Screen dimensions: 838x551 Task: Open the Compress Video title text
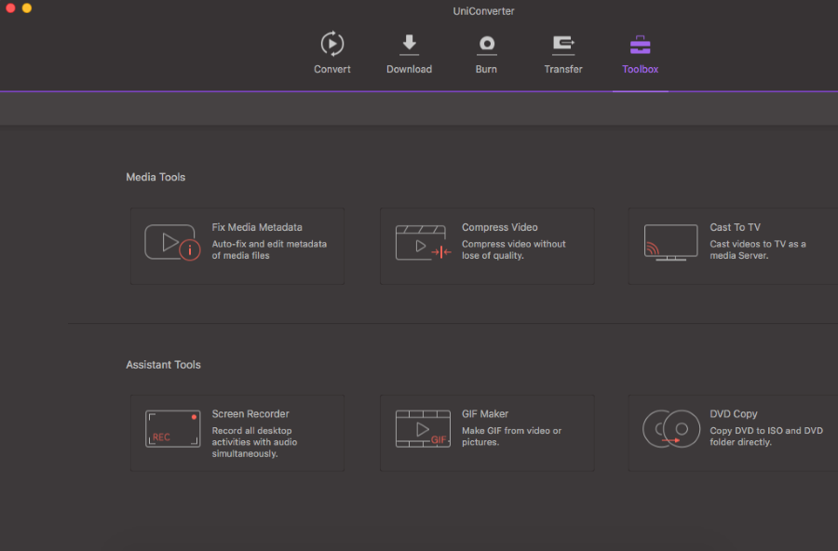coord(500,227)
